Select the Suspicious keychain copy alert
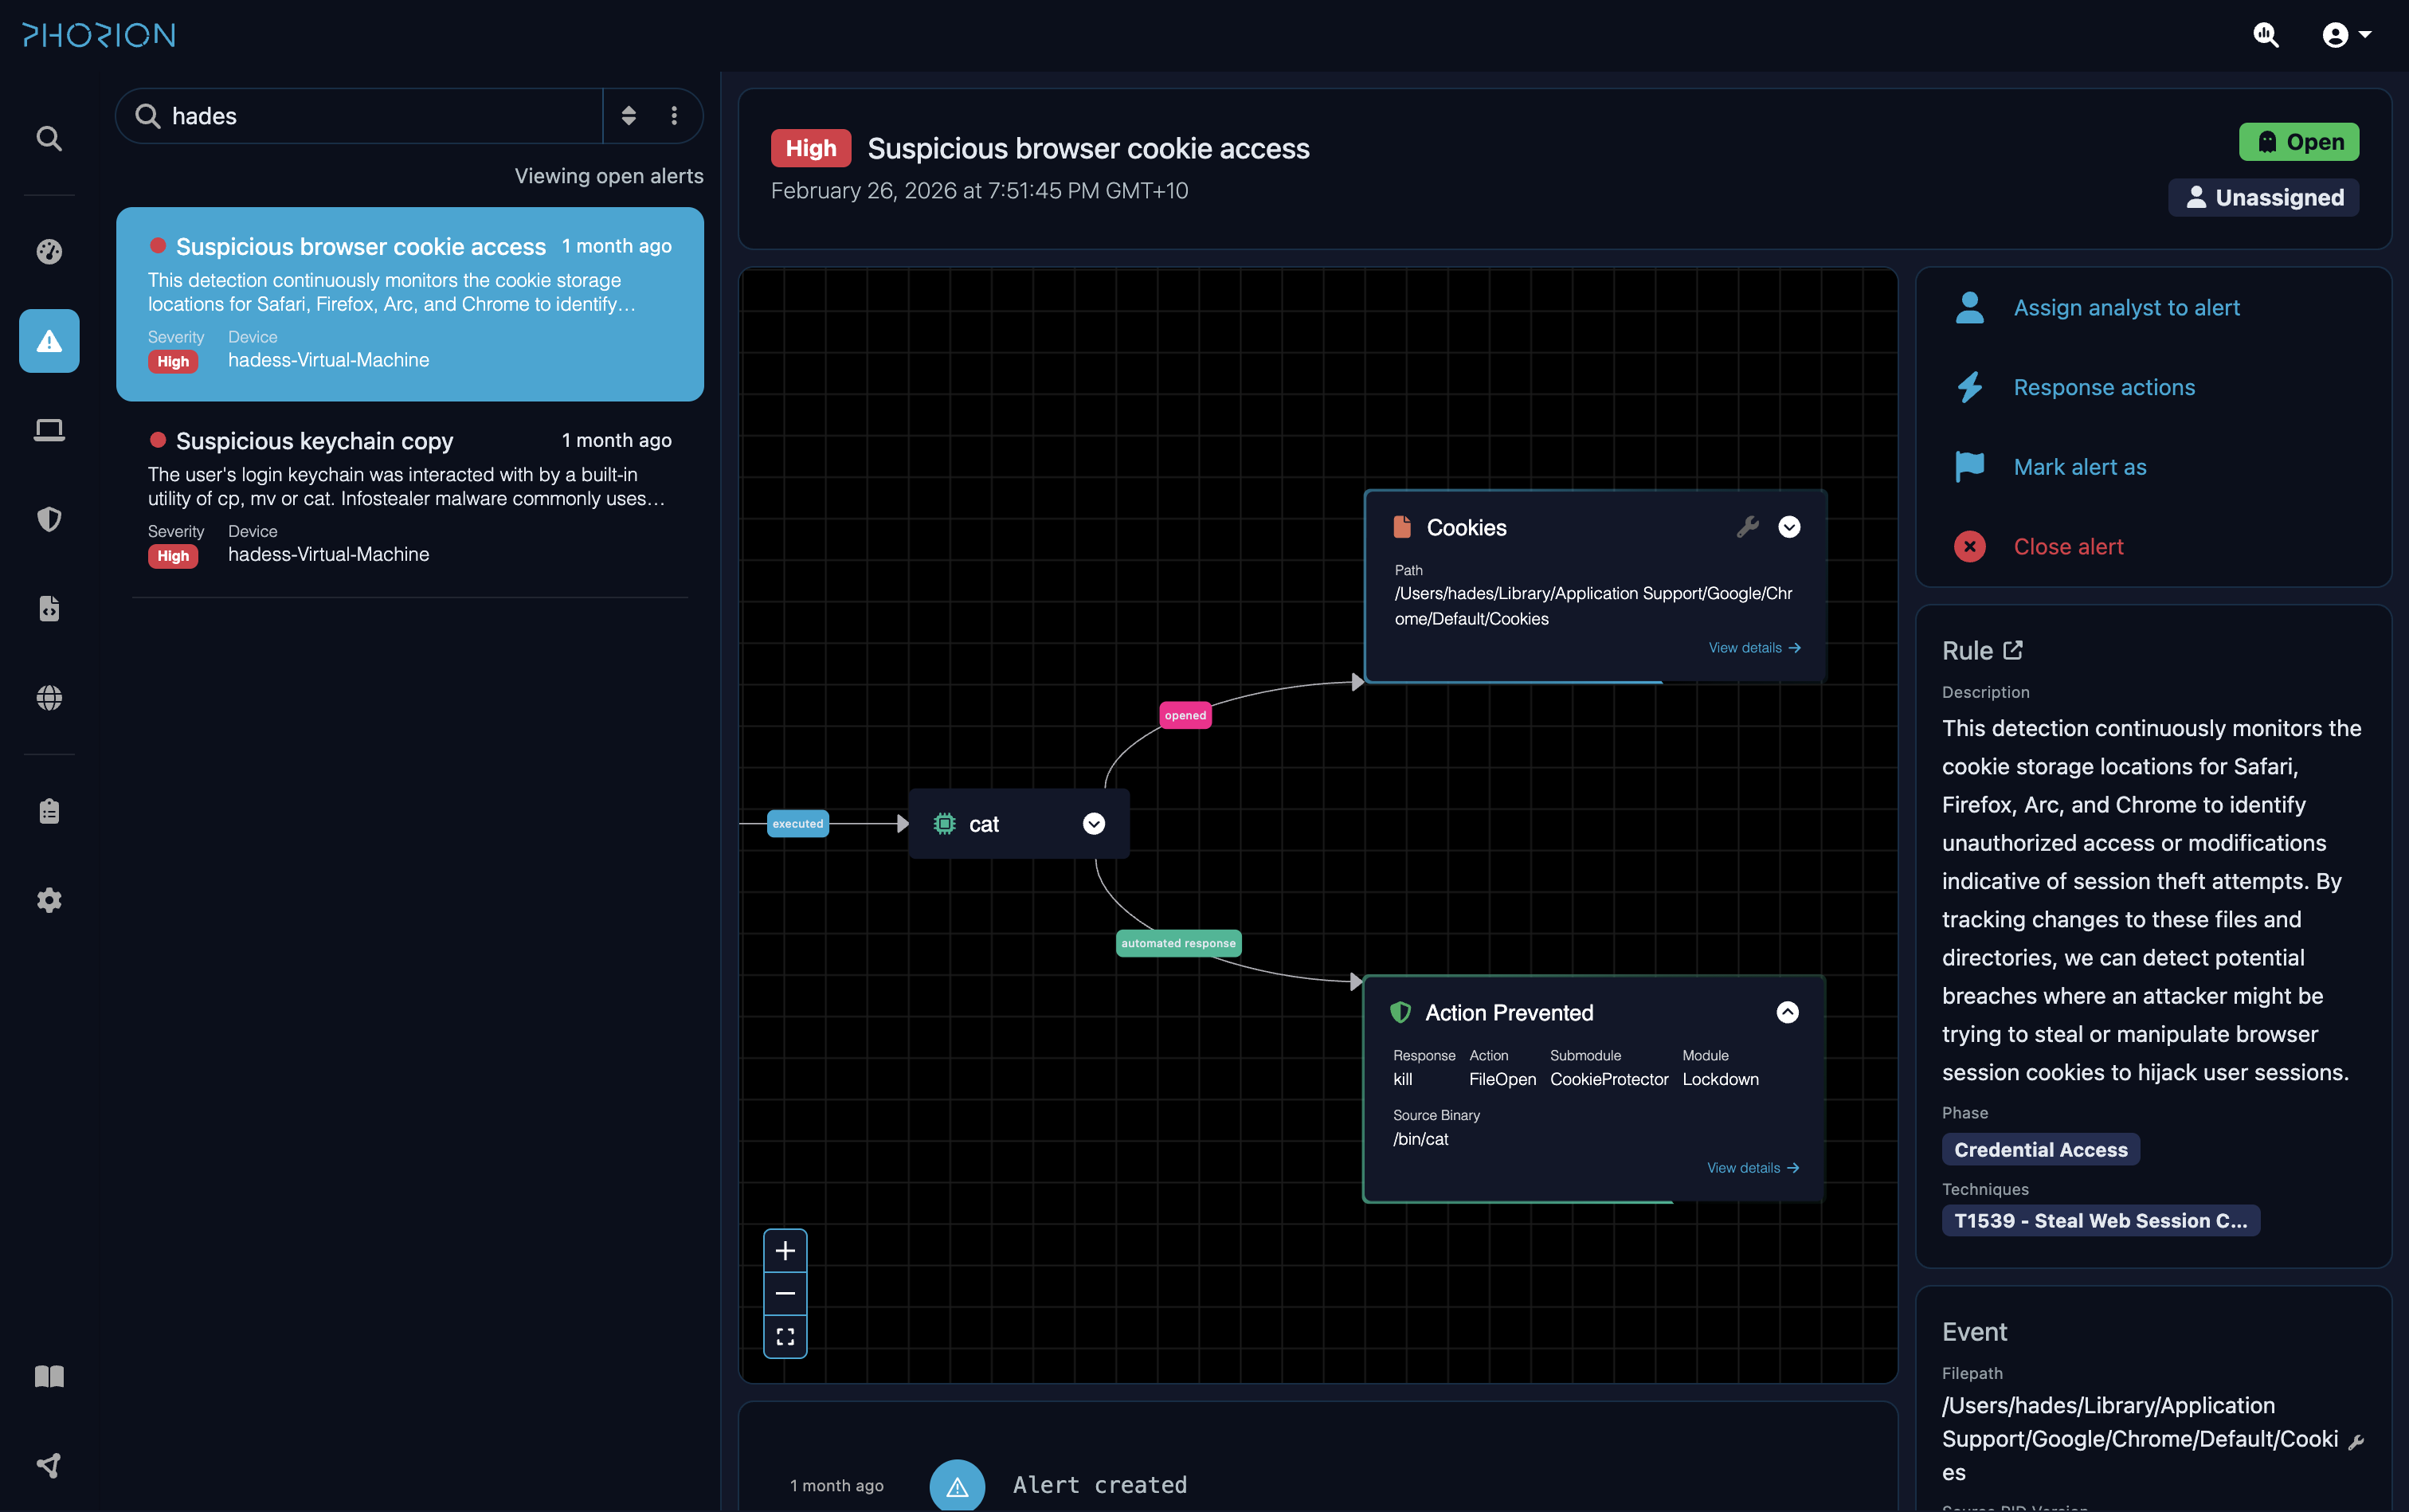 [x=410, y=496]
